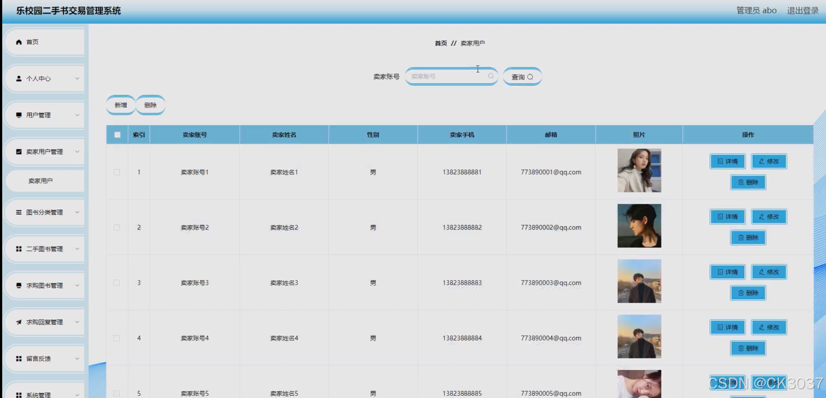
Task: Click the 首页 breadcrumb link
Action: [x=441, y=43]
